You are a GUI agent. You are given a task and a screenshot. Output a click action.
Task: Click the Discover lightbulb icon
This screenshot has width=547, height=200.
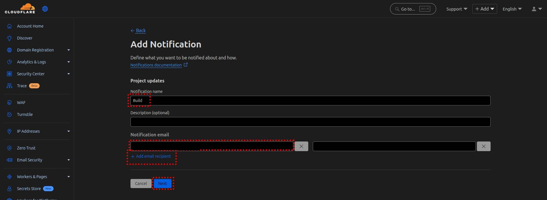[x=9, y=38]
